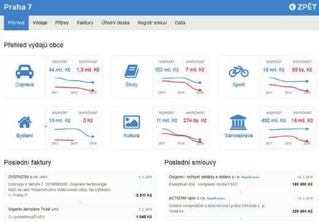The width and height of the screenshot is (319, 222).
Task: Open the Osigeno contract entry
Action: tap(241, 181)
